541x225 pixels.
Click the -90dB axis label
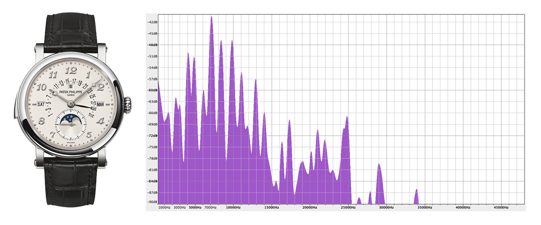152,202
